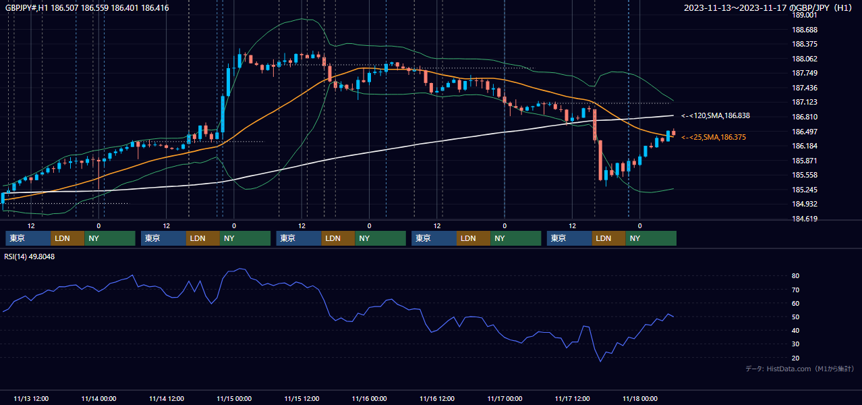Click the 187.436 price axis value
Image resolution: width=862 pixels, height=405 pixels.
(x=805, y=88)
